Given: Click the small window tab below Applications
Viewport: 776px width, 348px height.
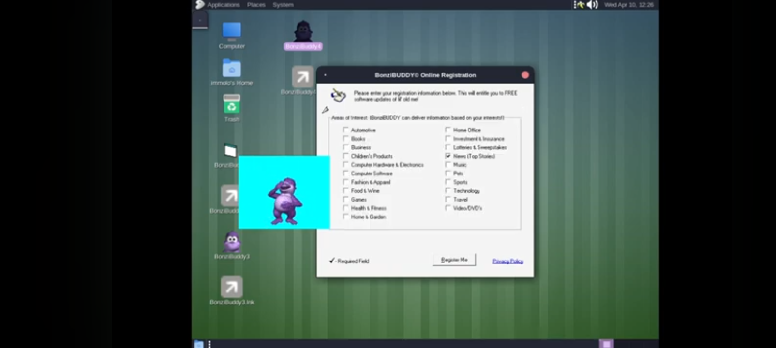Looking at the screenshot, I should [200, 20].
